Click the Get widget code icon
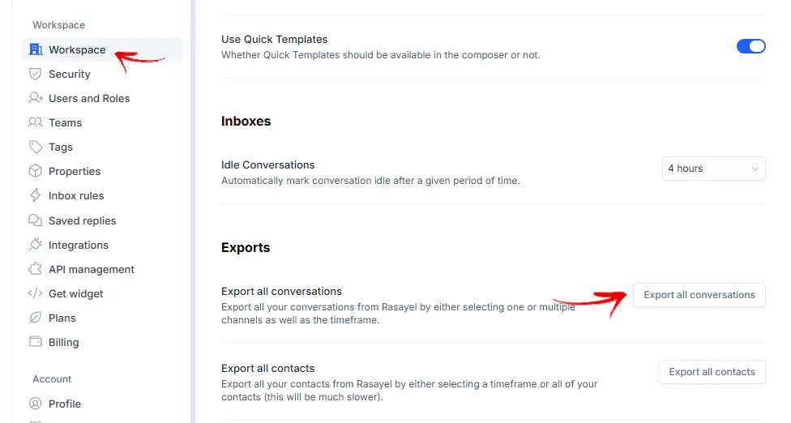This screenshot has width=791, height=423. 36,293
